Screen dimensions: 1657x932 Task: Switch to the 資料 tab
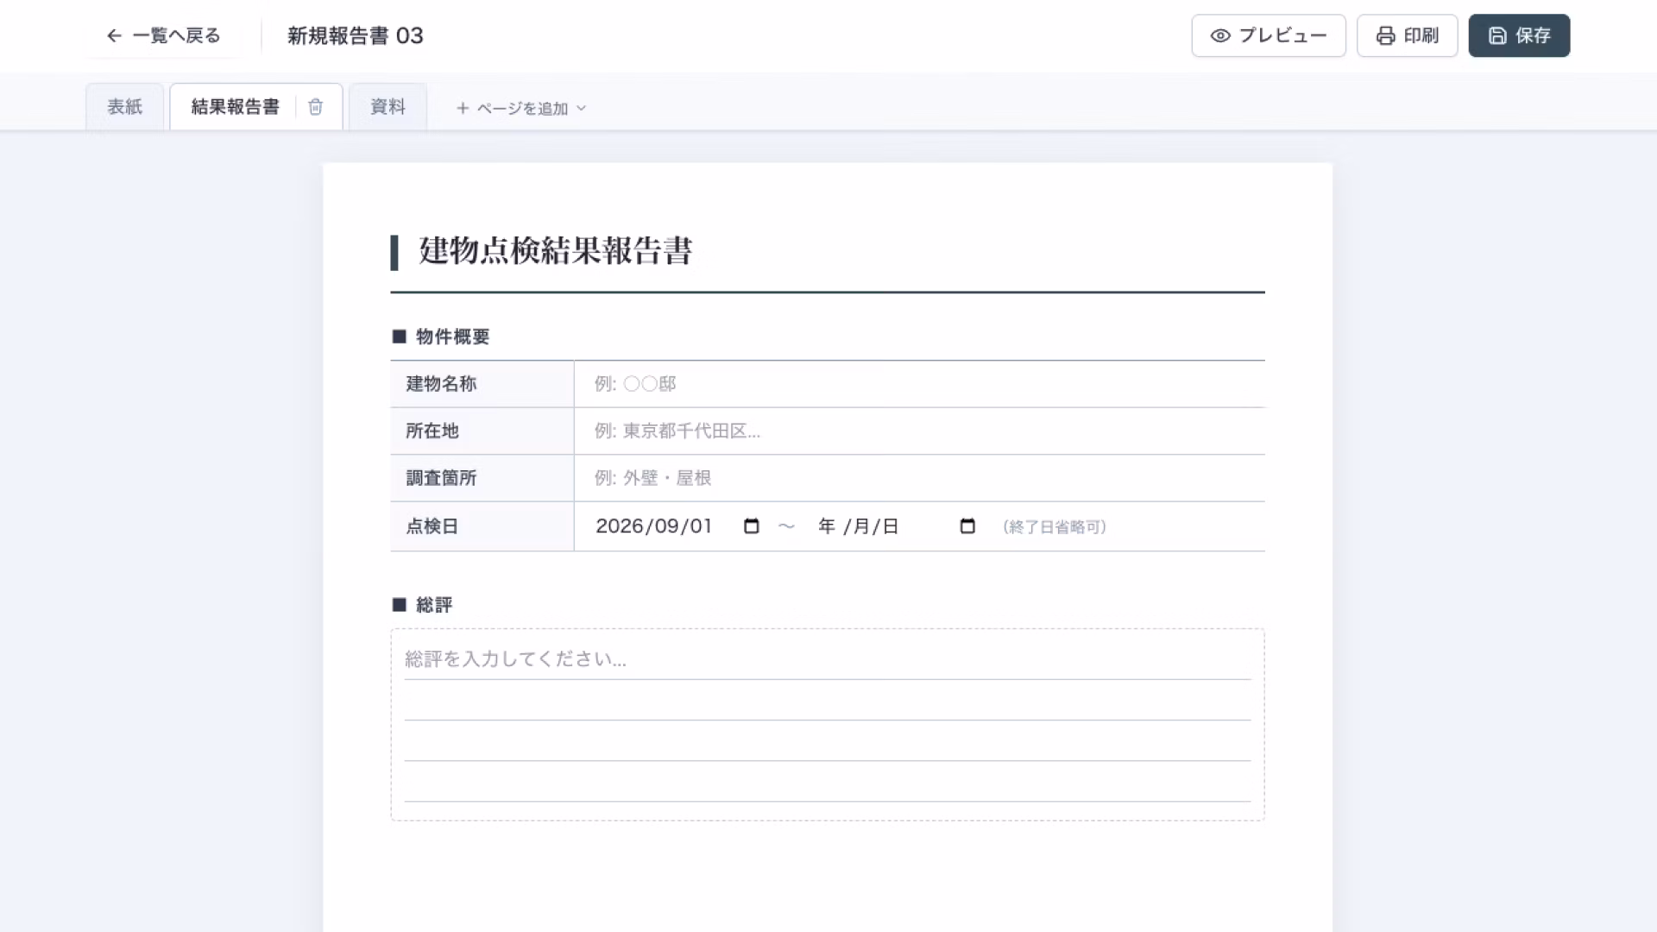(387, 107)
